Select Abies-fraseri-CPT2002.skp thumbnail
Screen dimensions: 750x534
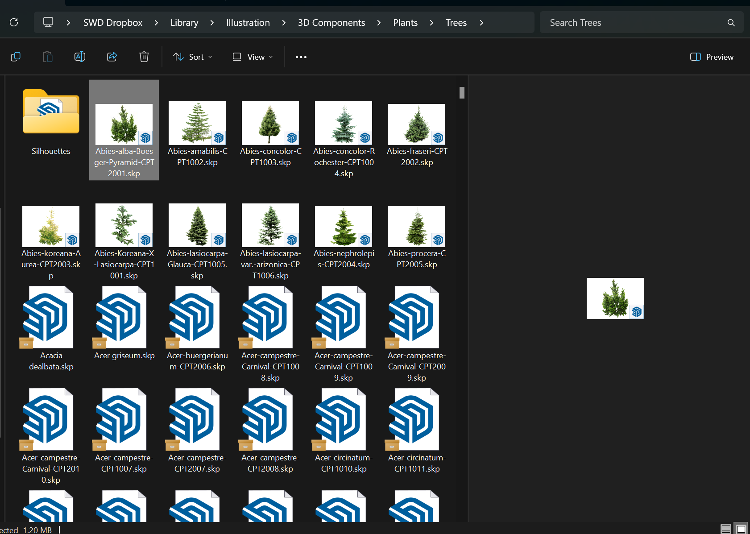pos(417,124)
